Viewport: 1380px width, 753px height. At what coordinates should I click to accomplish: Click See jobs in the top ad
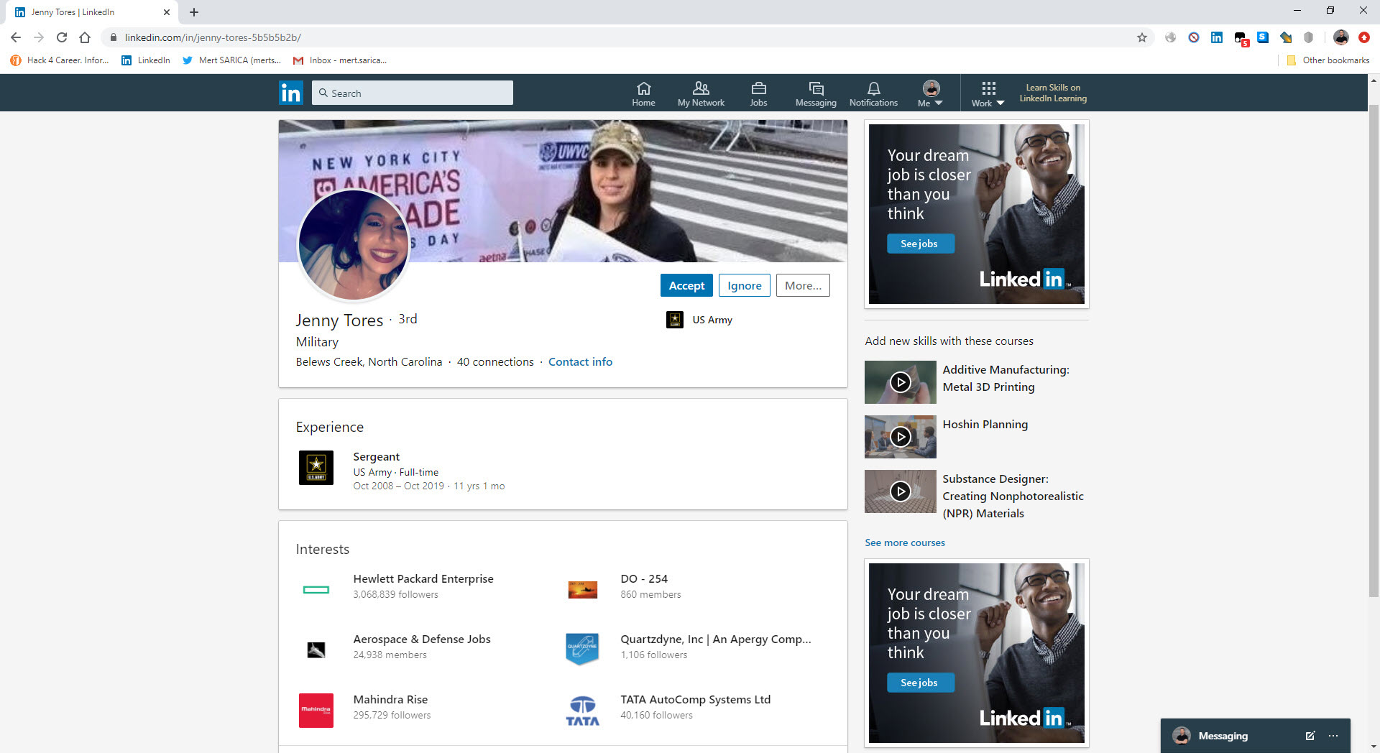pos(920,244)
